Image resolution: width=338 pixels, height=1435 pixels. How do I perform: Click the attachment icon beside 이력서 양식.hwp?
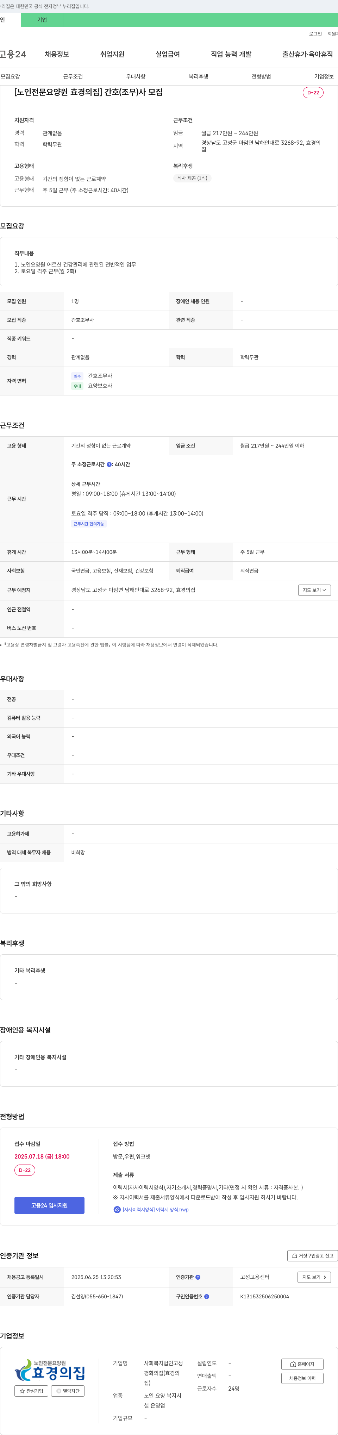coord(117,1209)
